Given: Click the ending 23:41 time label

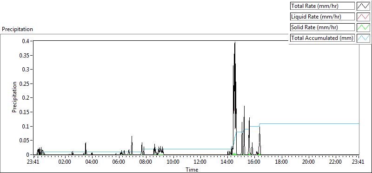Looking at the screenshot, I should pyautogui.click(x=358, y=162).
